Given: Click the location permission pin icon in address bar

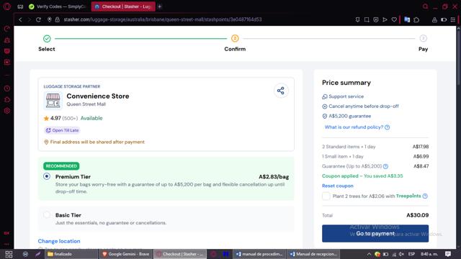Looking at the screenshot, I should tap(50, 19).
